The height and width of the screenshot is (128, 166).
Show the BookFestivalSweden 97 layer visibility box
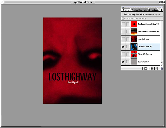point(123,32)
